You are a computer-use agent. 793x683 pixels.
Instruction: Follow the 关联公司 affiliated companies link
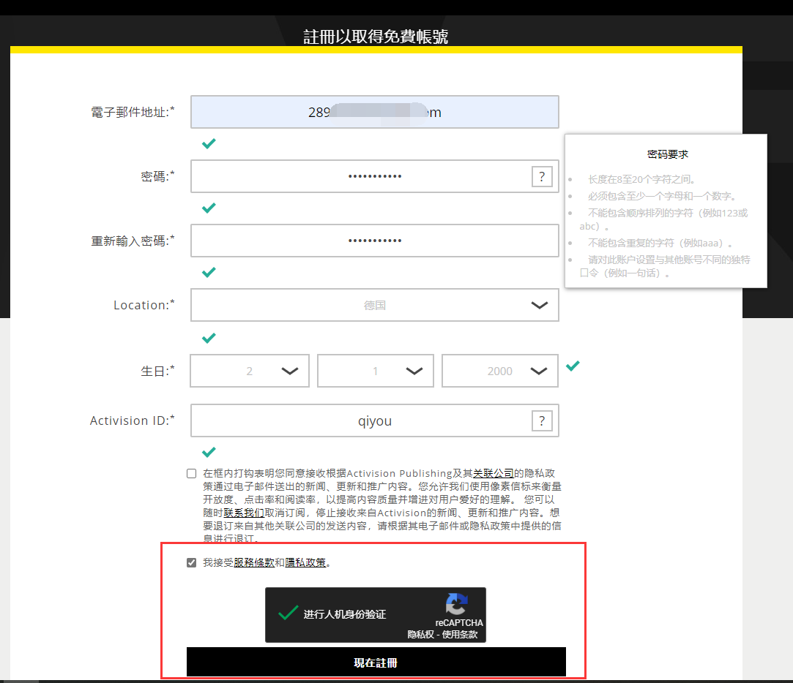[x=493, y=473]
